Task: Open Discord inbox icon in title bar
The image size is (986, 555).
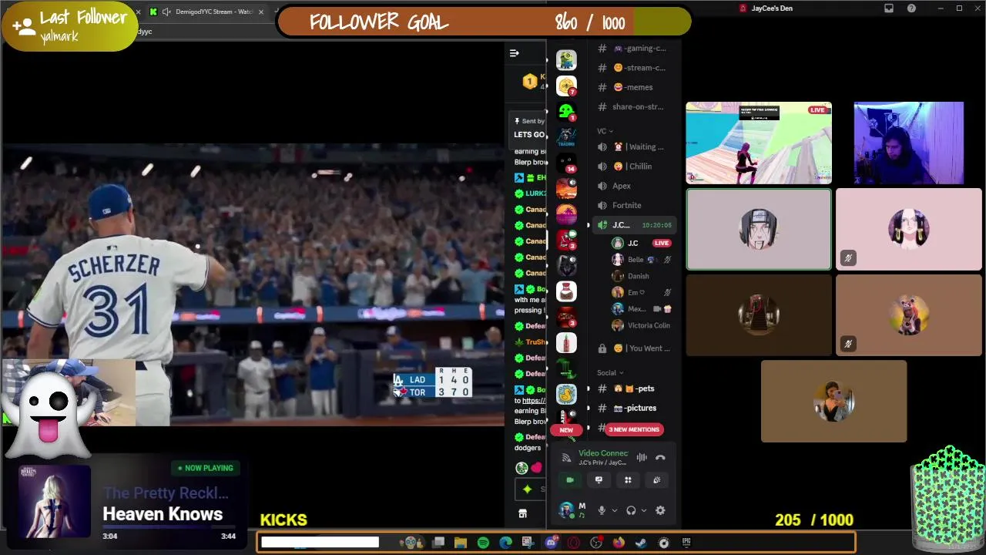Action: pyautogui.click(x=889, y=8)
